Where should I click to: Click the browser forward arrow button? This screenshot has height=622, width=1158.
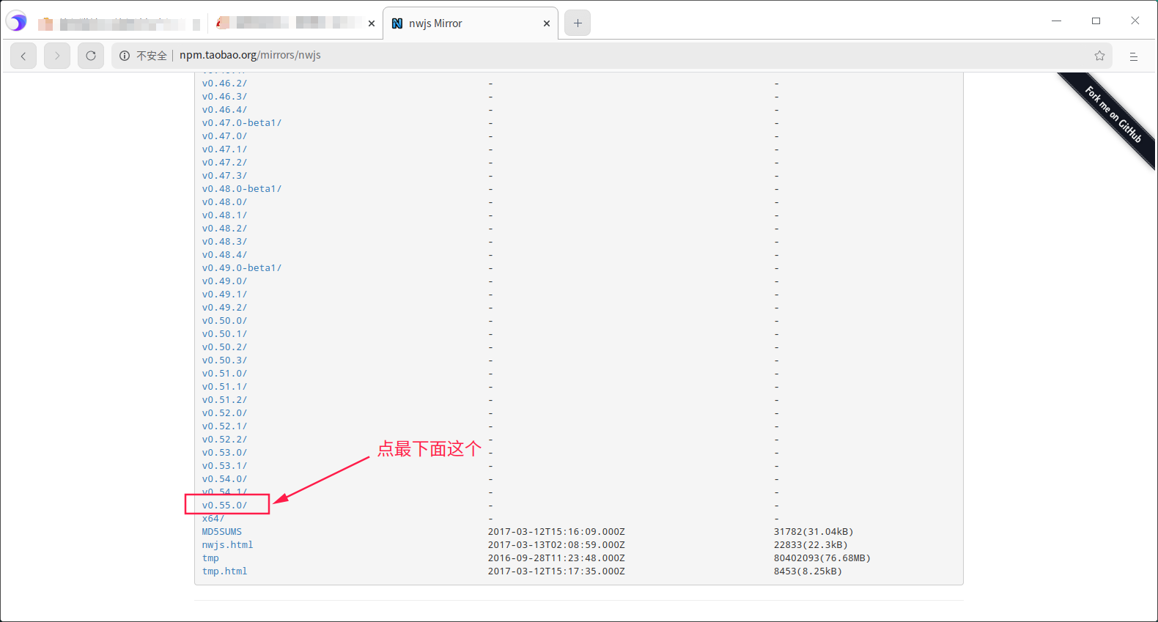(x=57, y=56)
